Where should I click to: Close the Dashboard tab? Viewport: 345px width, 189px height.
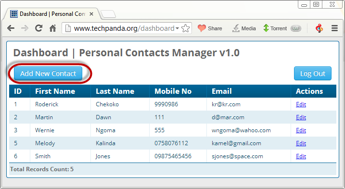pos(91,14)
